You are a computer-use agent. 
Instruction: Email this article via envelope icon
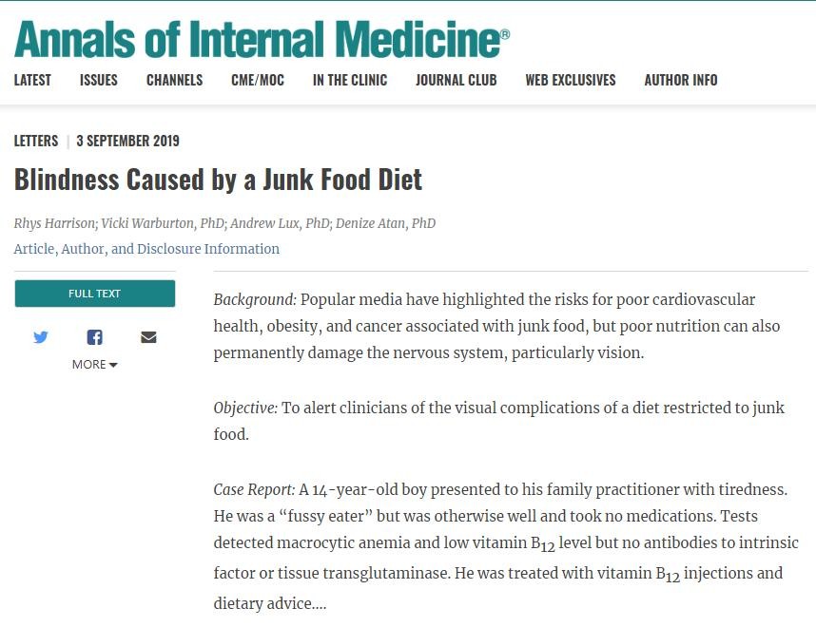[x=148, y=337]
